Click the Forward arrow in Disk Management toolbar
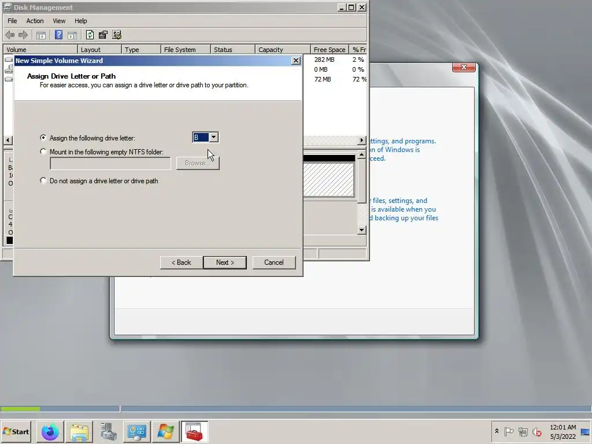The image size is (592, 444). tap(23, 35)
